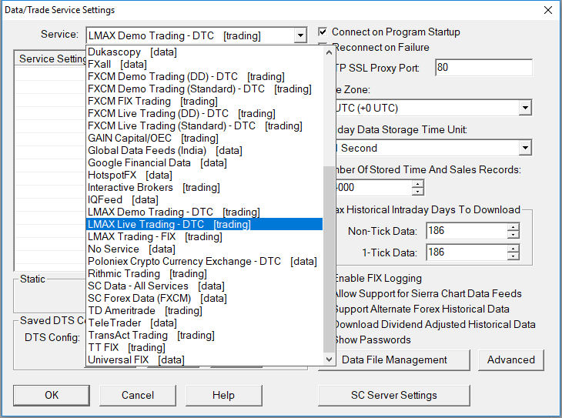This screenshot has height=418, width=562.
Task: Select No Service [data] entry
Action: pos(204,249)
